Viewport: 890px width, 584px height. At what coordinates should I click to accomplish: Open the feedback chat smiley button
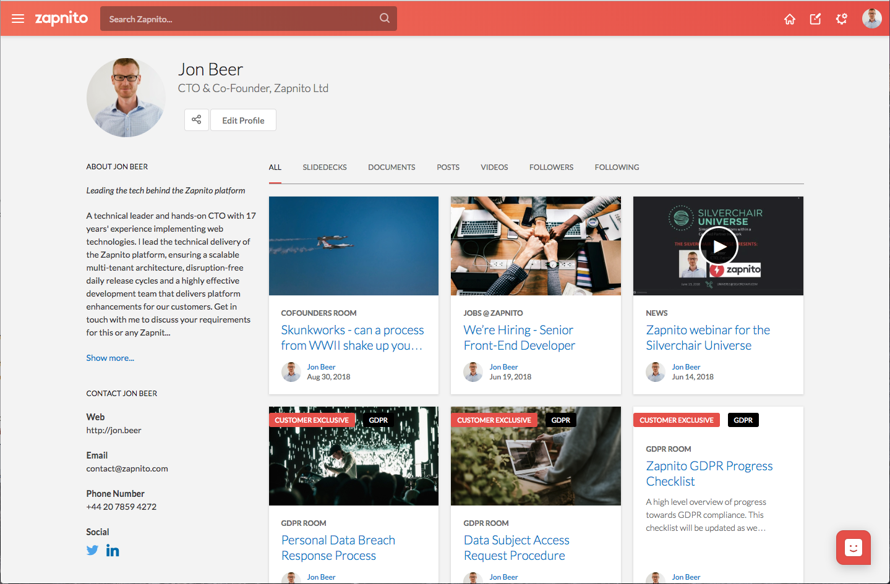[x=853, y=548]
